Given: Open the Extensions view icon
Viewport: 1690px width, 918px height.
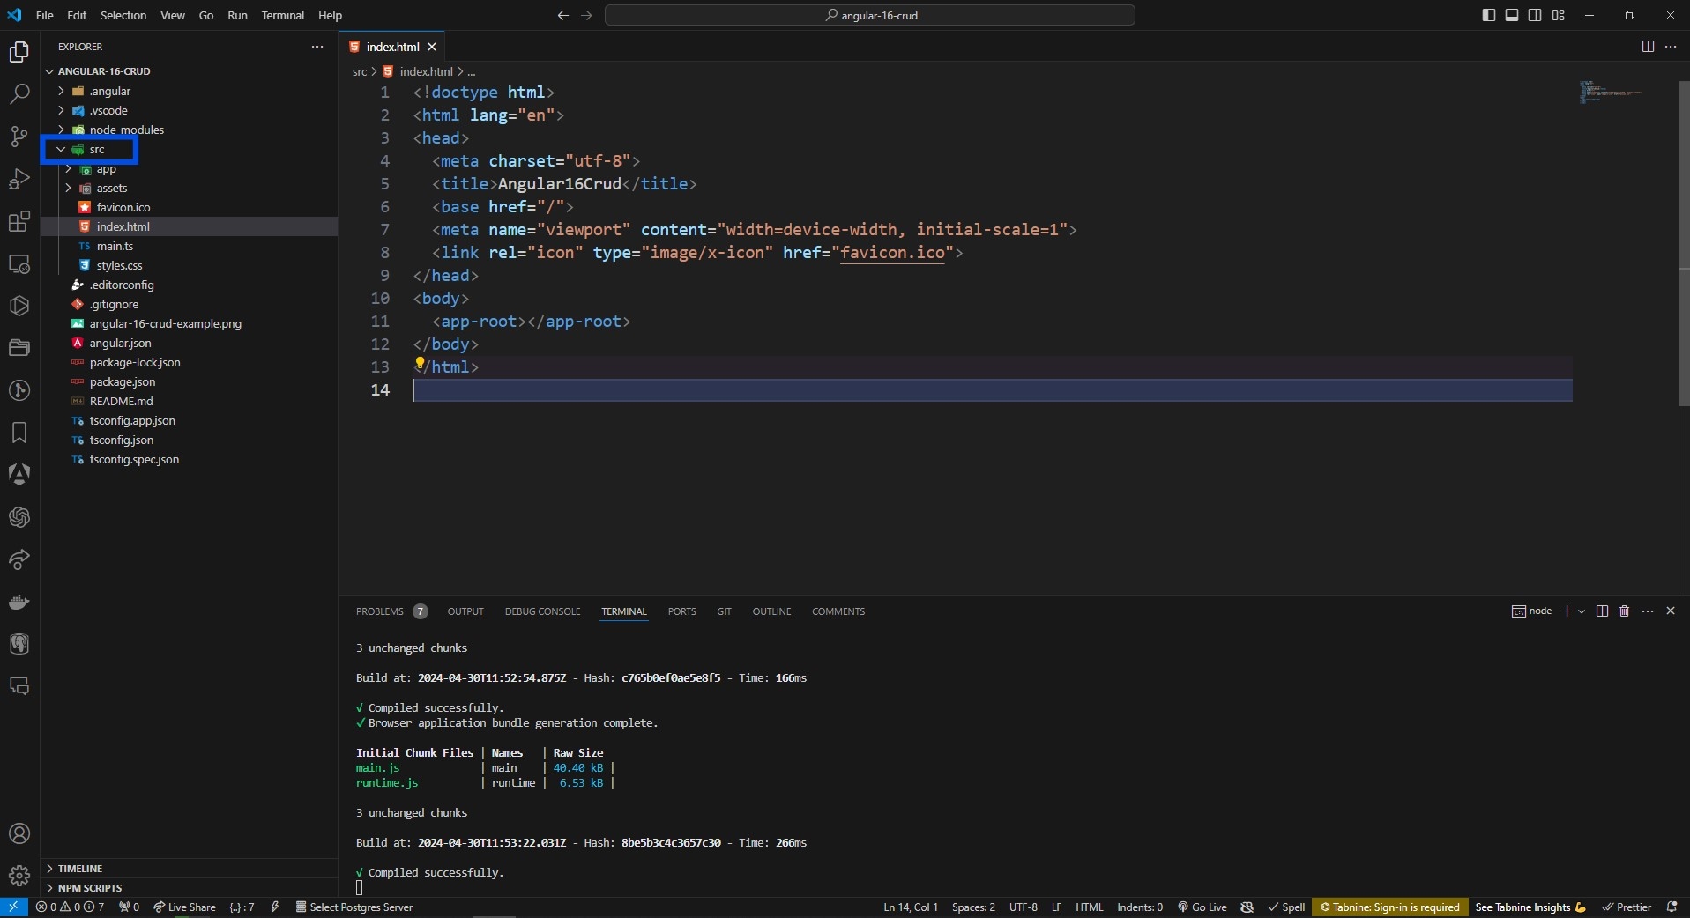Looking at the screenshot, I should [19, 221].
